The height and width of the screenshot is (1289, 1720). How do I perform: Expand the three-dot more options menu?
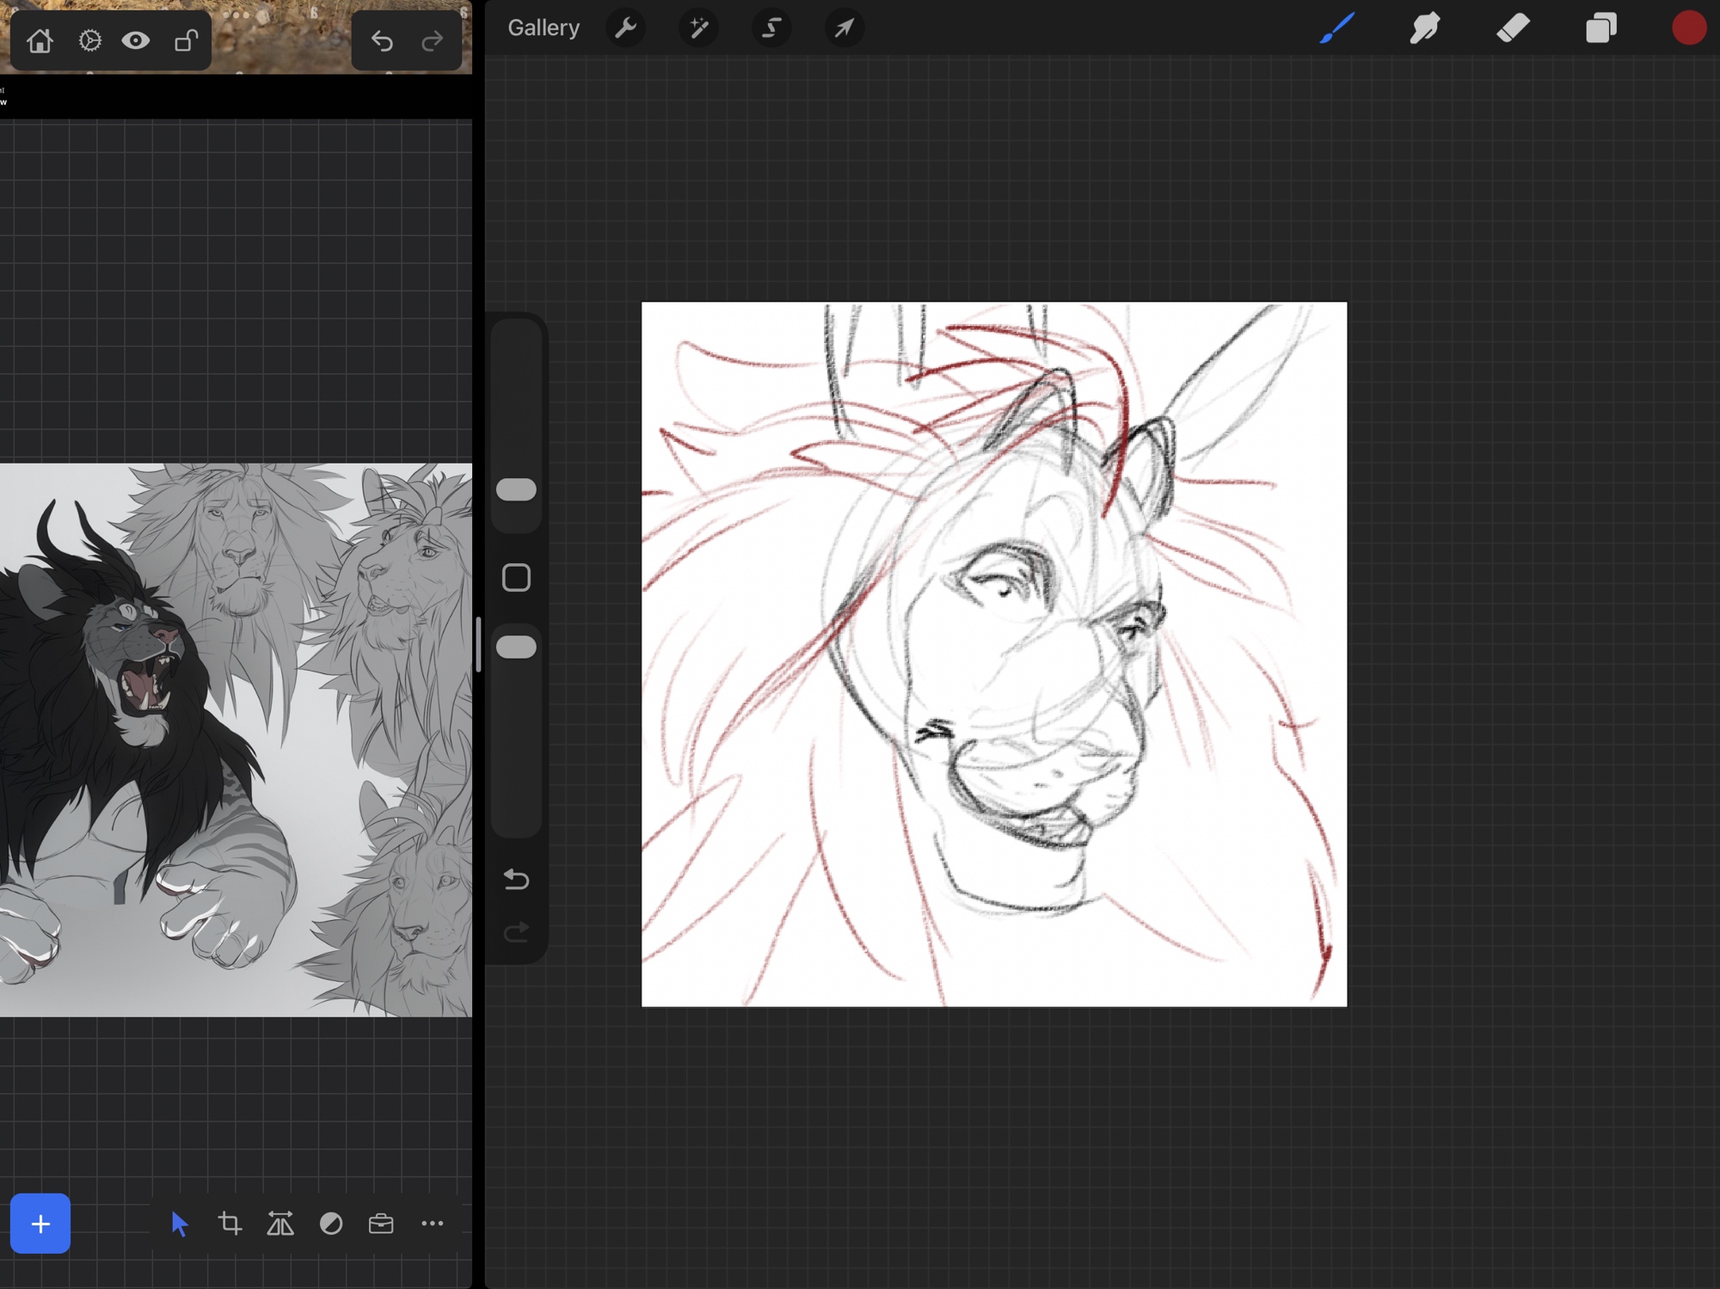(x=432, y=1223)
